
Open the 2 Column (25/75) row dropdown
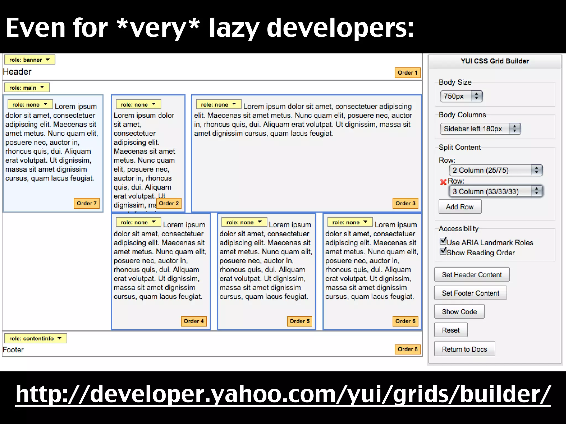coord(496,170)
